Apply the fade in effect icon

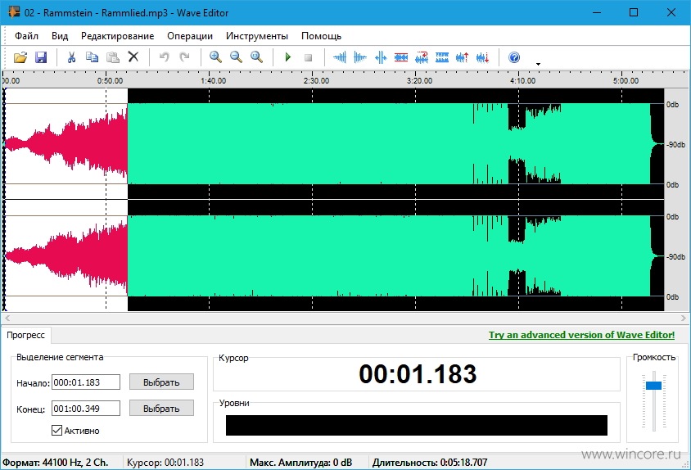coord(339,57)
